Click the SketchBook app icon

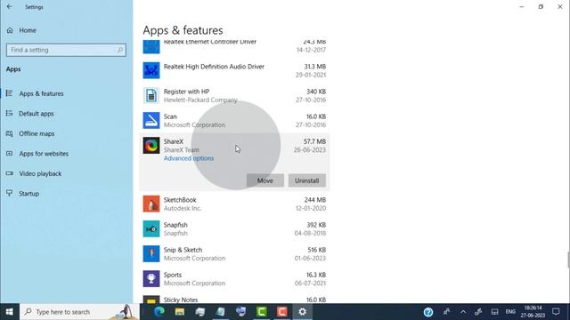pos(151,204)
